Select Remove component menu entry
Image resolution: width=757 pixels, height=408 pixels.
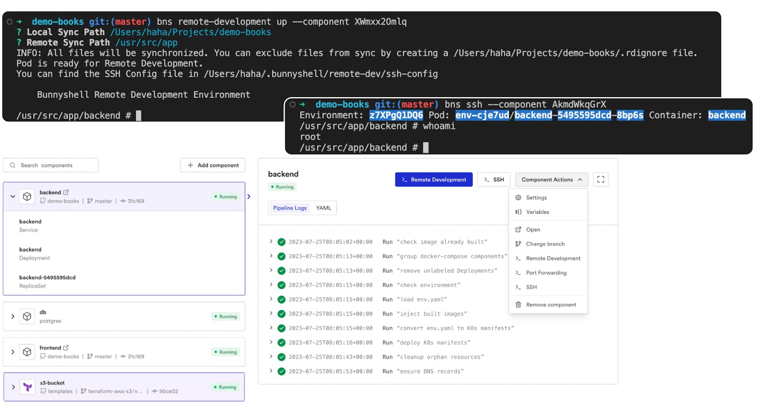(551, 305)
